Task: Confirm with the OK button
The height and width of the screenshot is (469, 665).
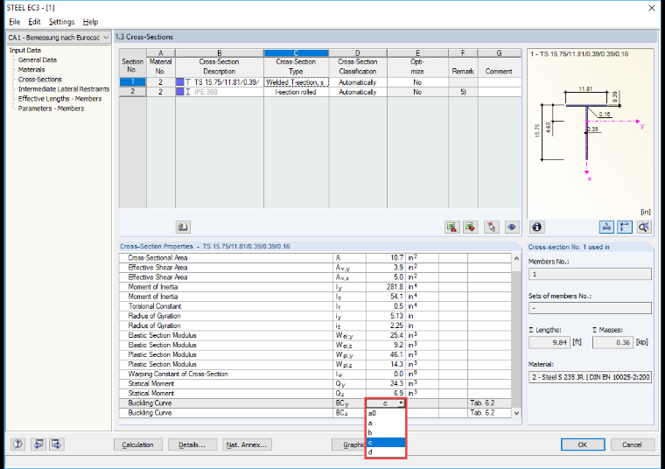Action: pyautogui.click(x=583, y=444)
